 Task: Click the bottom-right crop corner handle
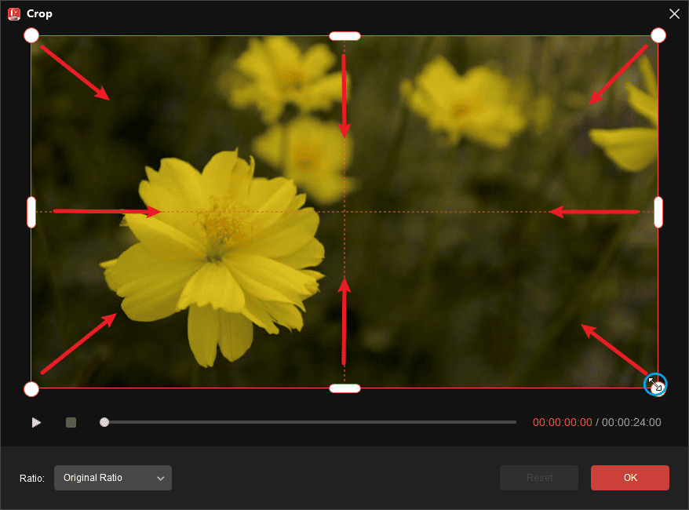[658, 388]
